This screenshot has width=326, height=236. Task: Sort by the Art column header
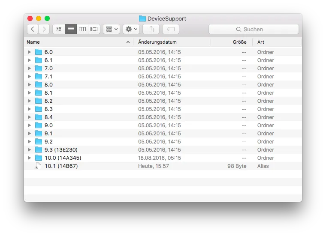(x=277, y=42)
